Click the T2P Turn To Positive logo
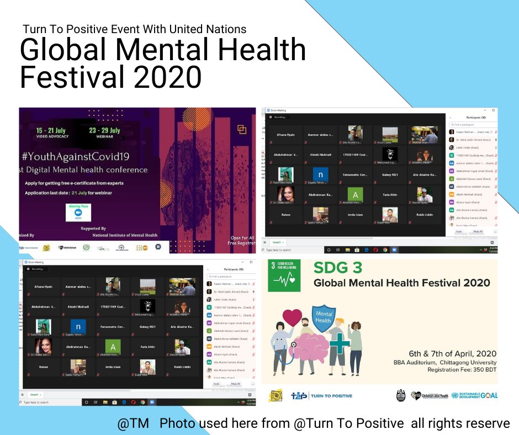This screenshot has height=435, width=519. [321, 396]
